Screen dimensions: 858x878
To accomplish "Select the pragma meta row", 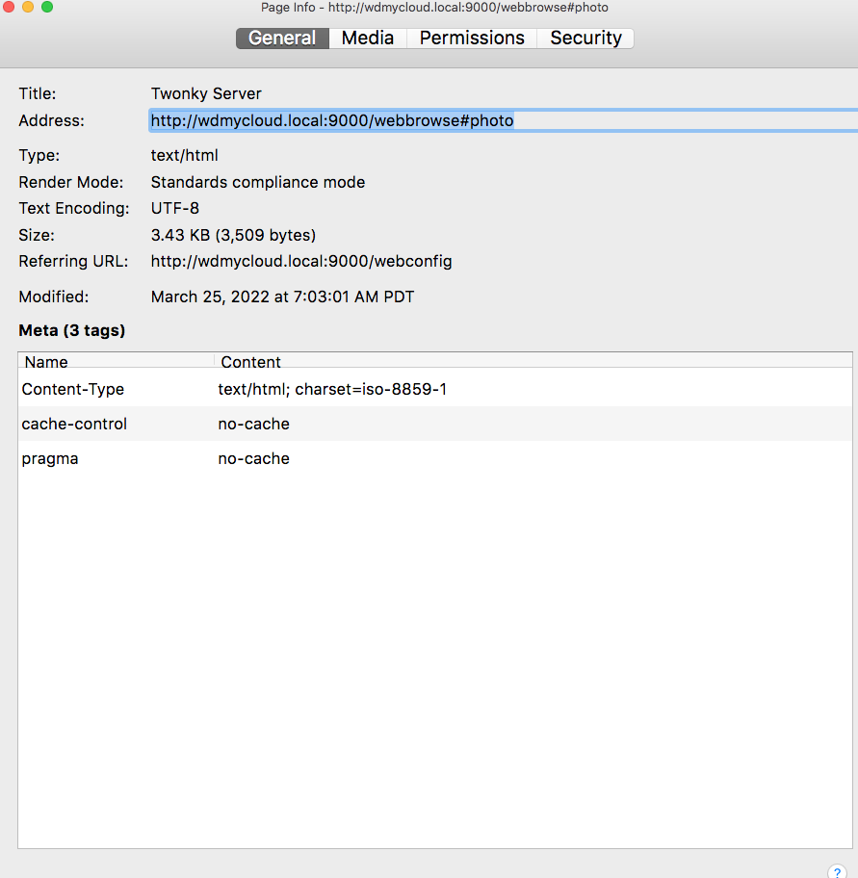I will 435,458.
